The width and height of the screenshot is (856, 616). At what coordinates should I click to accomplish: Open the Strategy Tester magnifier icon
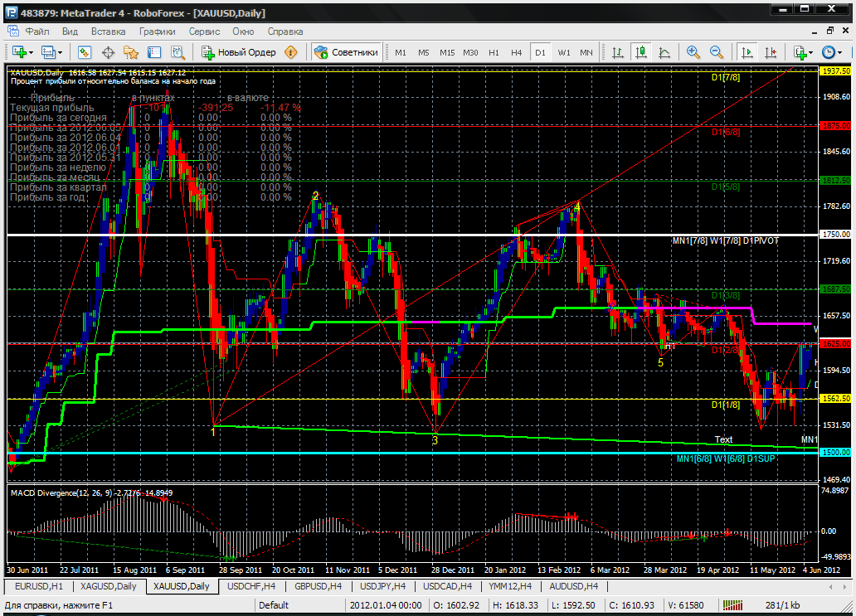click(x=178, y=52)
